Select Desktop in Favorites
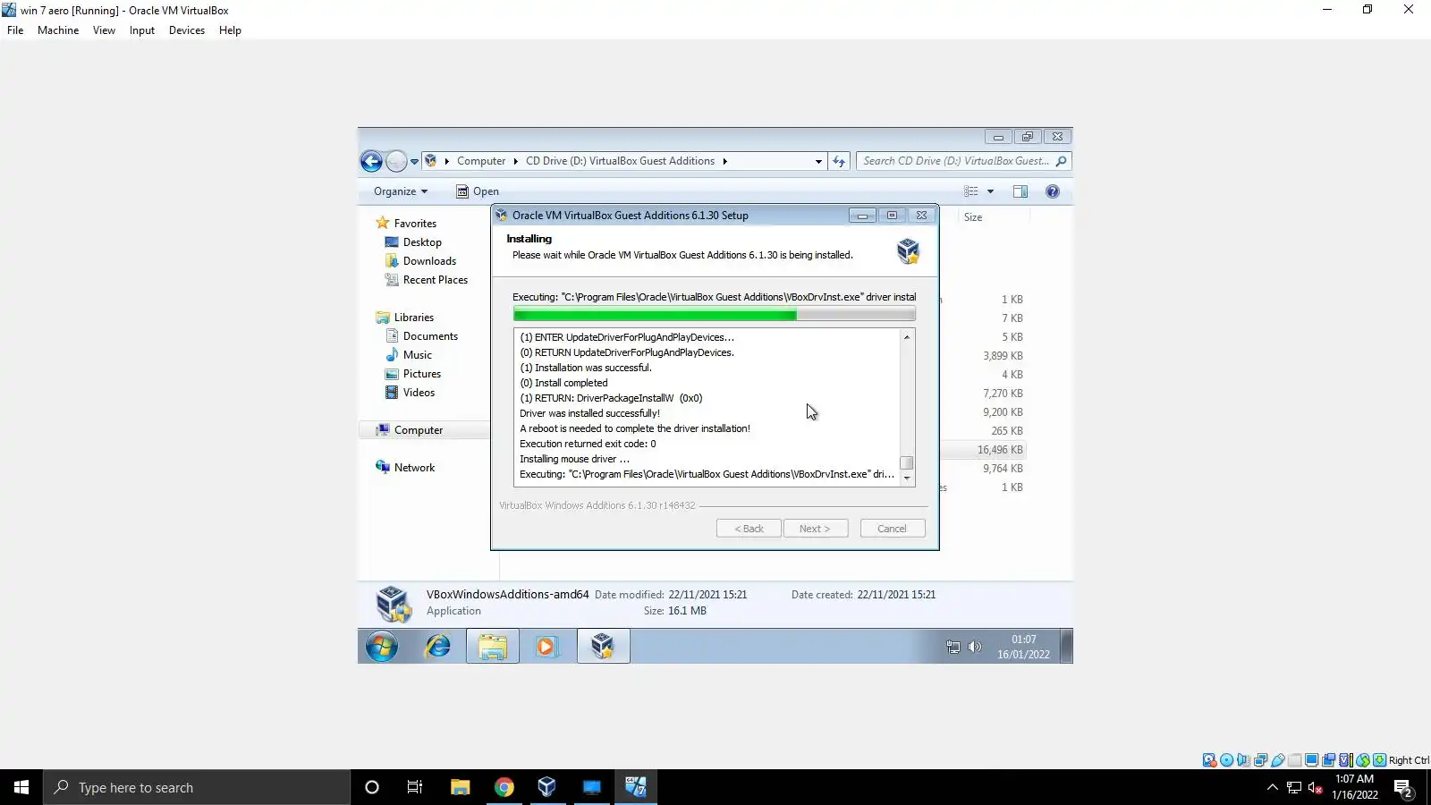Viewport: 1431px width, 805px height. [x=422, y=242]
